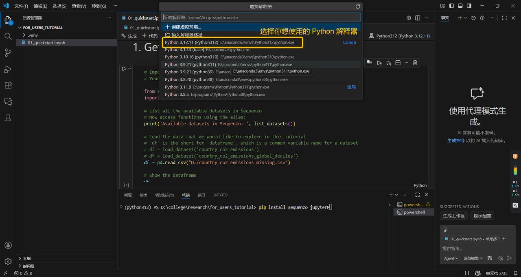Delete the cell using the trash icon
Viewport: 521px width, 277px height.
(415, 63)
